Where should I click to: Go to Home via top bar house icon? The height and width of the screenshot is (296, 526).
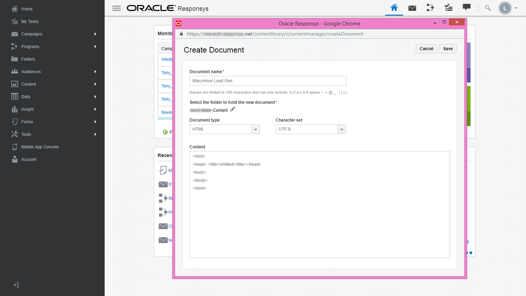[394, 7]
